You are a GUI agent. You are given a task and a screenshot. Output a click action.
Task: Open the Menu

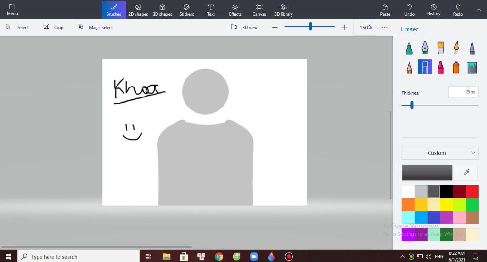(x=12, y=10)
